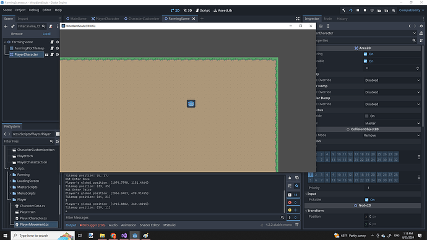Open the Project menu
The height and width of the screenshot is (240, 427).
pos(20,10)
